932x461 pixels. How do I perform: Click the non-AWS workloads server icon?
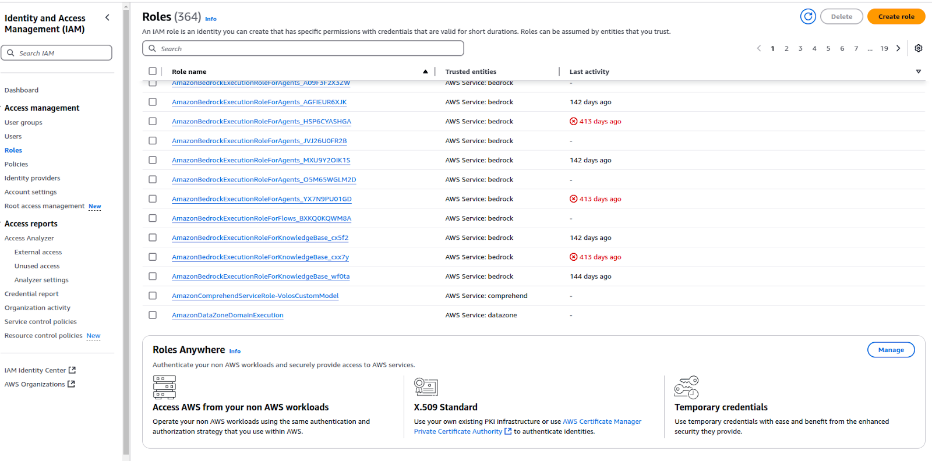click(164, 387)
